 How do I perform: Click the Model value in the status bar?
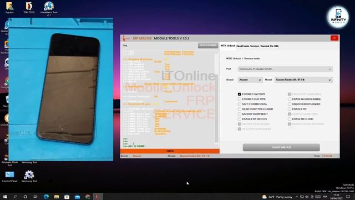tap(195, 156)
